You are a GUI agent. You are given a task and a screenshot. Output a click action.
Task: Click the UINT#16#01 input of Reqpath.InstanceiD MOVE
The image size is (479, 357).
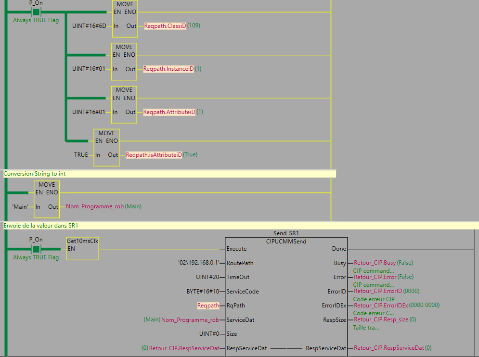click(x=89, y=69)
